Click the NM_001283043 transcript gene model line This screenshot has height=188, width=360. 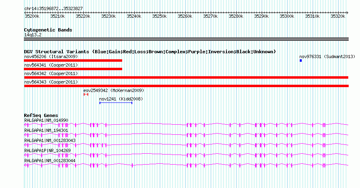point(186,145)
